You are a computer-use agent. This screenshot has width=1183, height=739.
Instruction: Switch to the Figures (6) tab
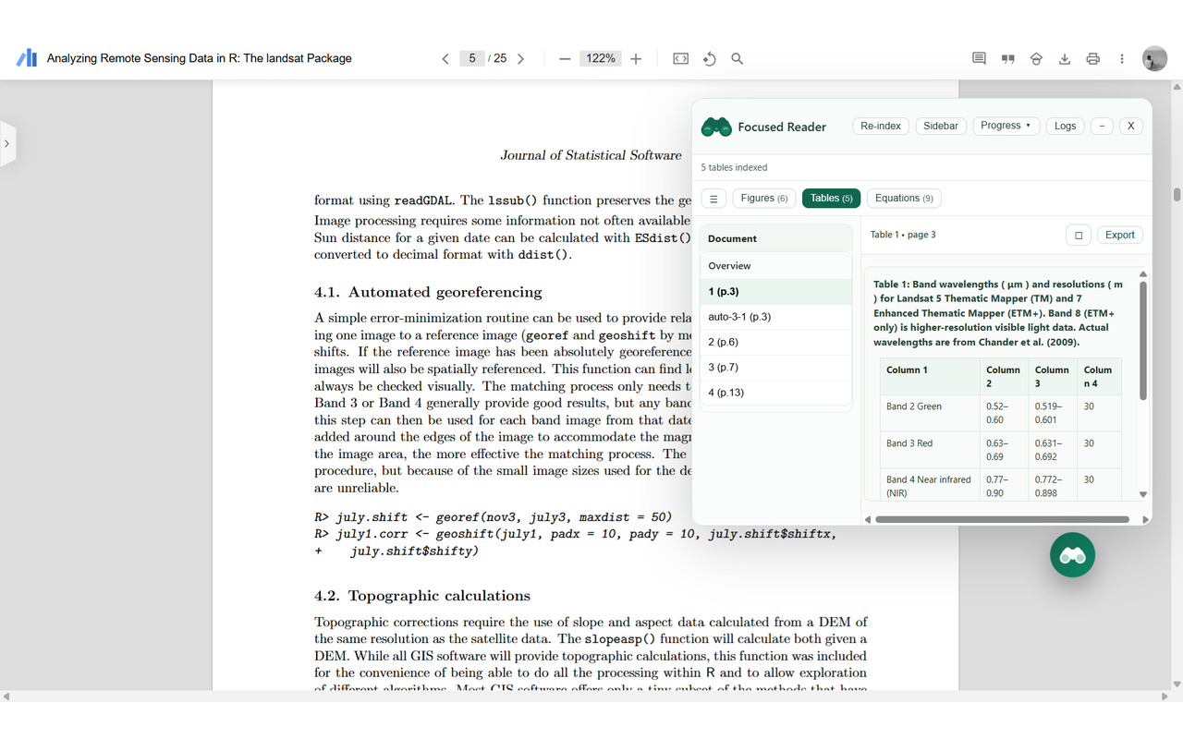(763, 199)
